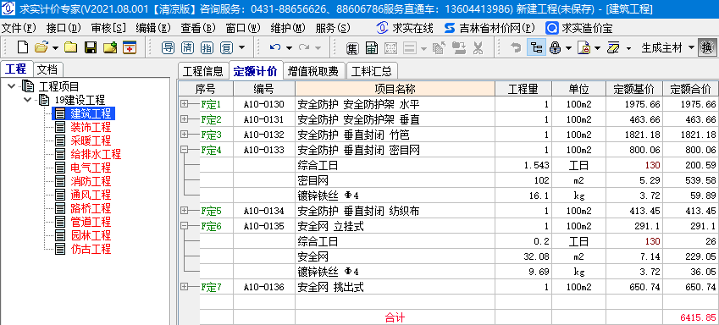Click the 定额基价 column header

pos(633,89)
